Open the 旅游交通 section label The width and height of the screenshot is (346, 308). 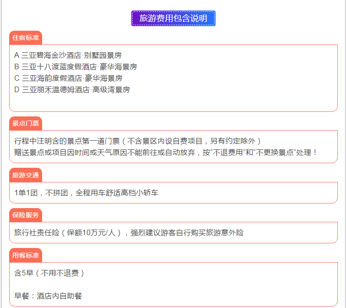click(x=26, y=175)
